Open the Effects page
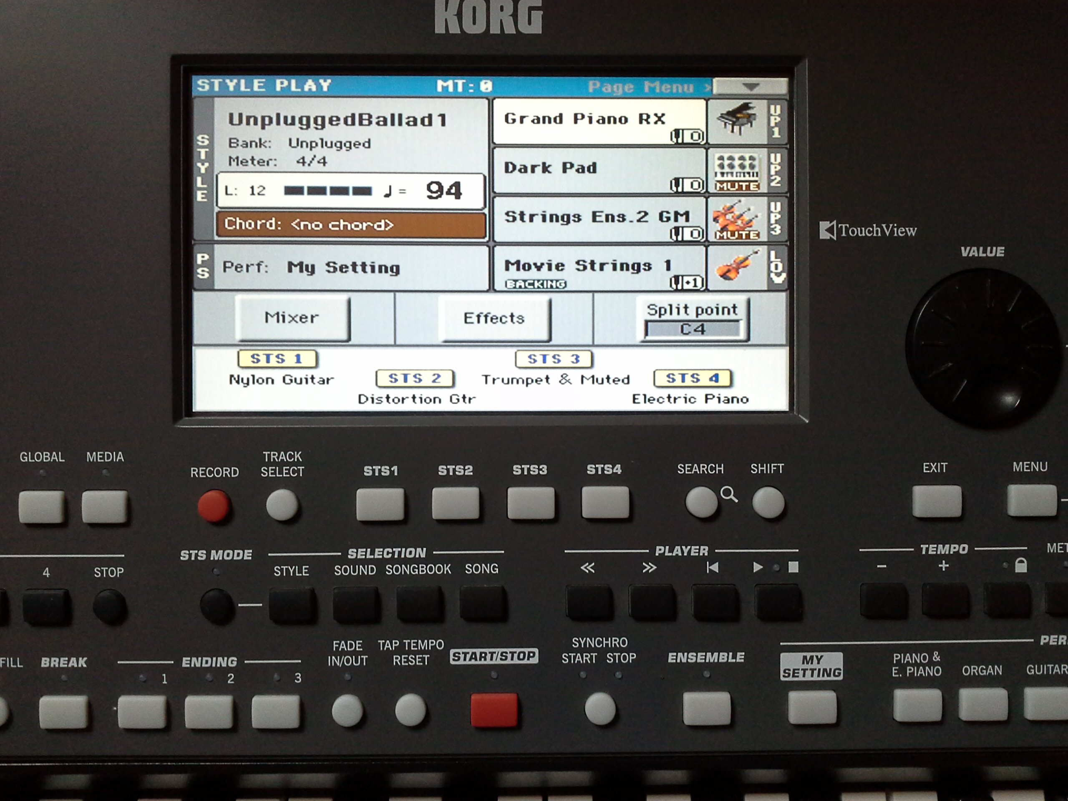This screenshot has height=801, width=1068. (494, 318)
